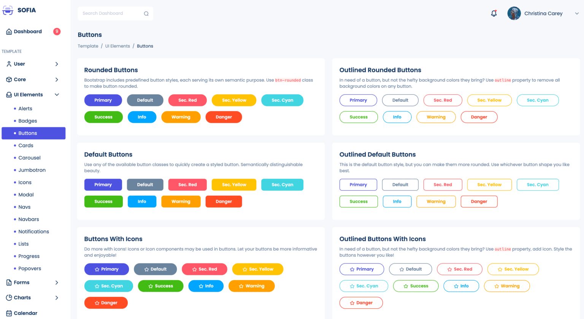Click the Template breadcrumb link
The height and width of the screenshot is (319, 584).
(x=88, y=46)
